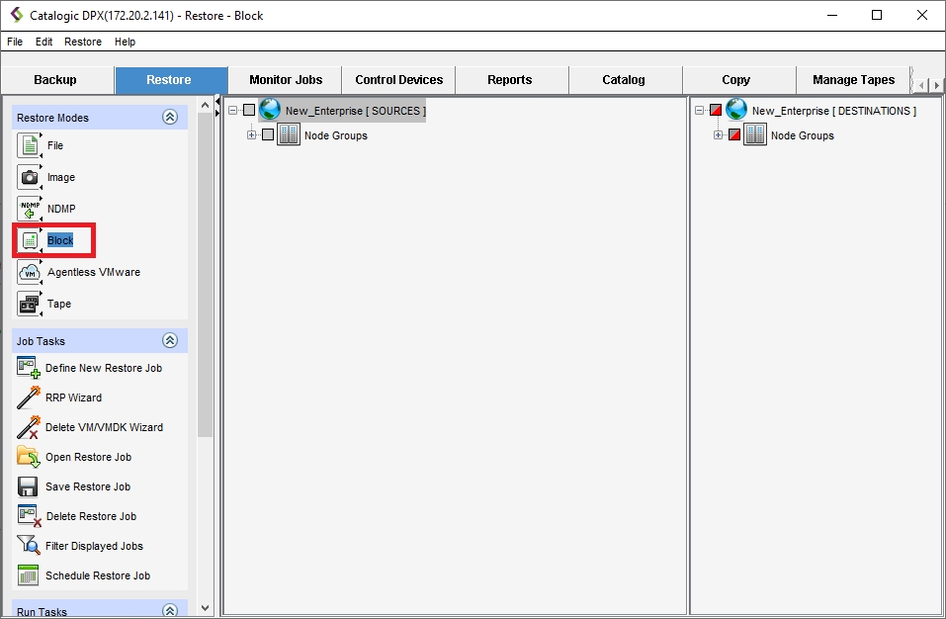Choose the NDMP restore mode icon
Image resolution: width=946 pixels, height=619 pixels.
[29, 209]
